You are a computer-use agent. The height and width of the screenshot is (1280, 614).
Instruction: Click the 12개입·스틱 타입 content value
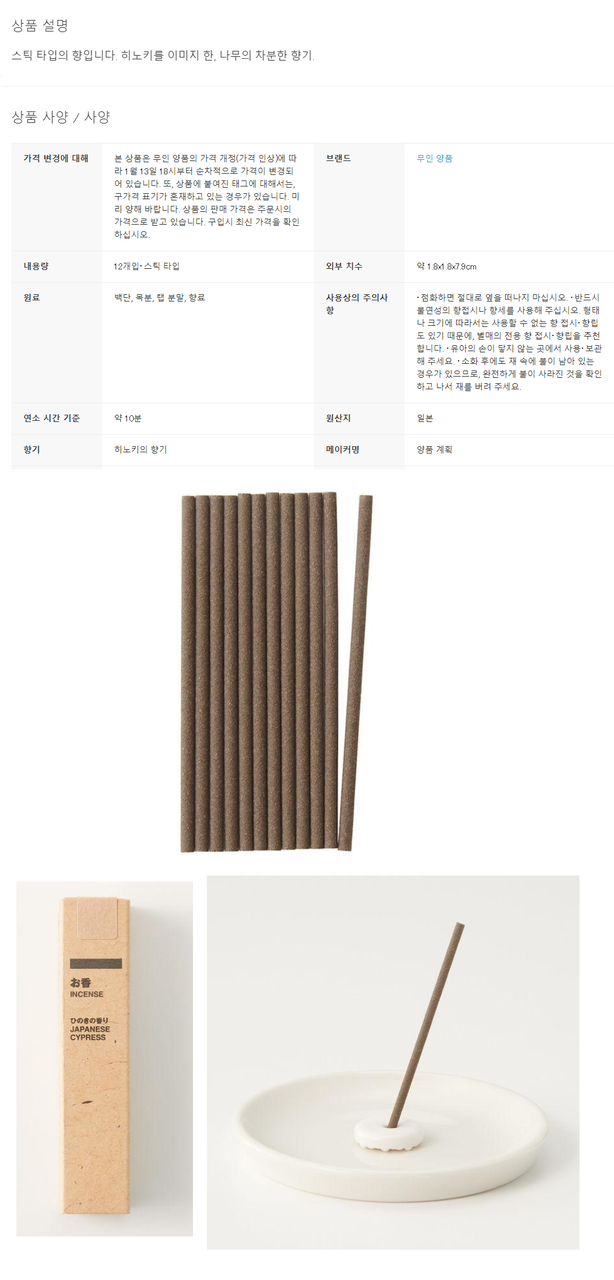click(146, 266)
